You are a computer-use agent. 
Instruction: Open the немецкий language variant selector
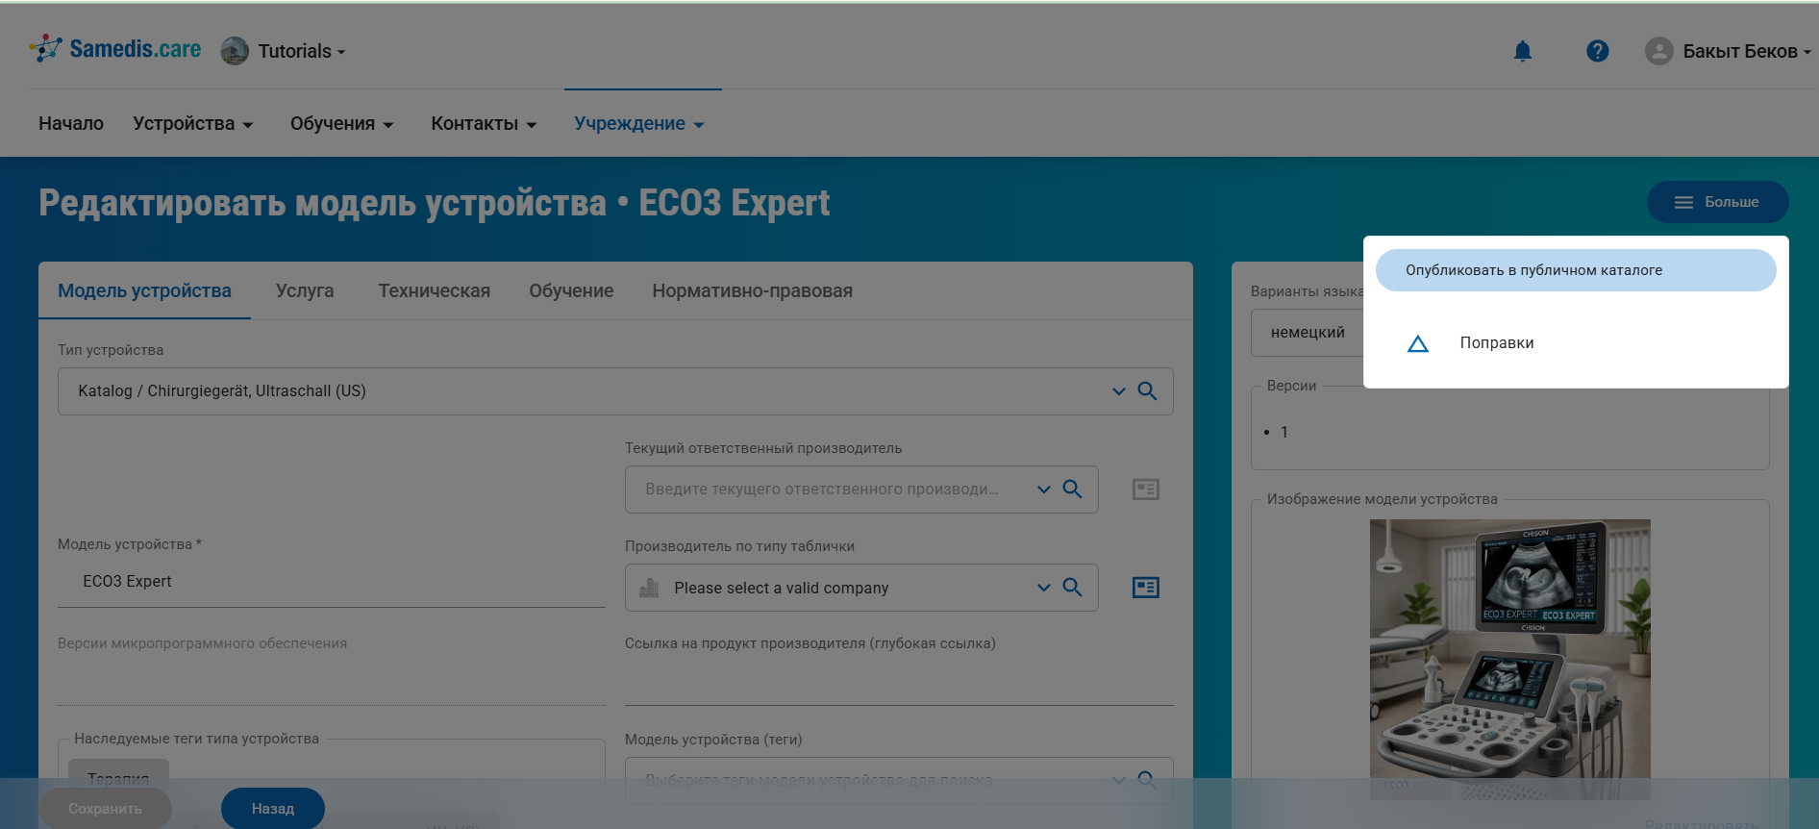[1308, 333]
